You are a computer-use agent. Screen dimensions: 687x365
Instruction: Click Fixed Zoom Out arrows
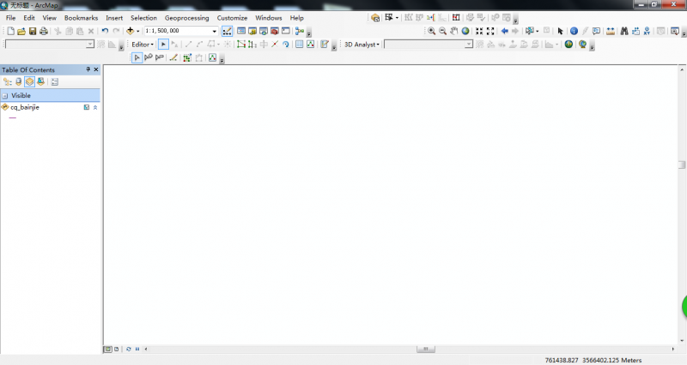point(490,31)
